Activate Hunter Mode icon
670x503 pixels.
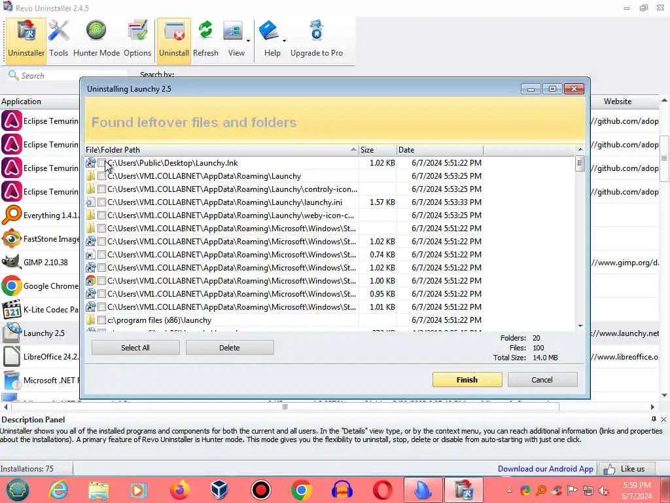click(x=97, y=40)
